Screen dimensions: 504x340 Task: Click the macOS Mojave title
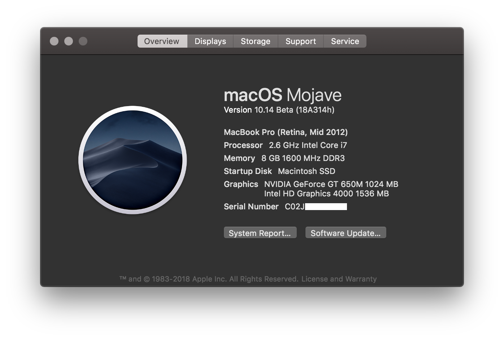click(x=283, y=95)
